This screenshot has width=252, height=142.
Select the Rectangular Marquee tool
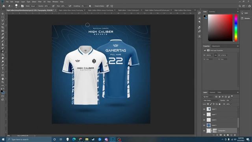coord(3,17)
